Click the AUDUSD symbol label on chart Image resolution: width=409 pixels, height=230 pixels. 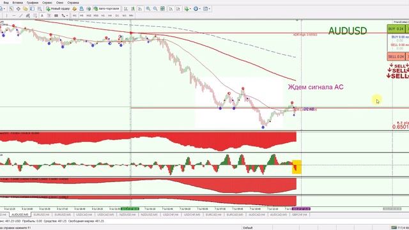(x=348, y=31)
